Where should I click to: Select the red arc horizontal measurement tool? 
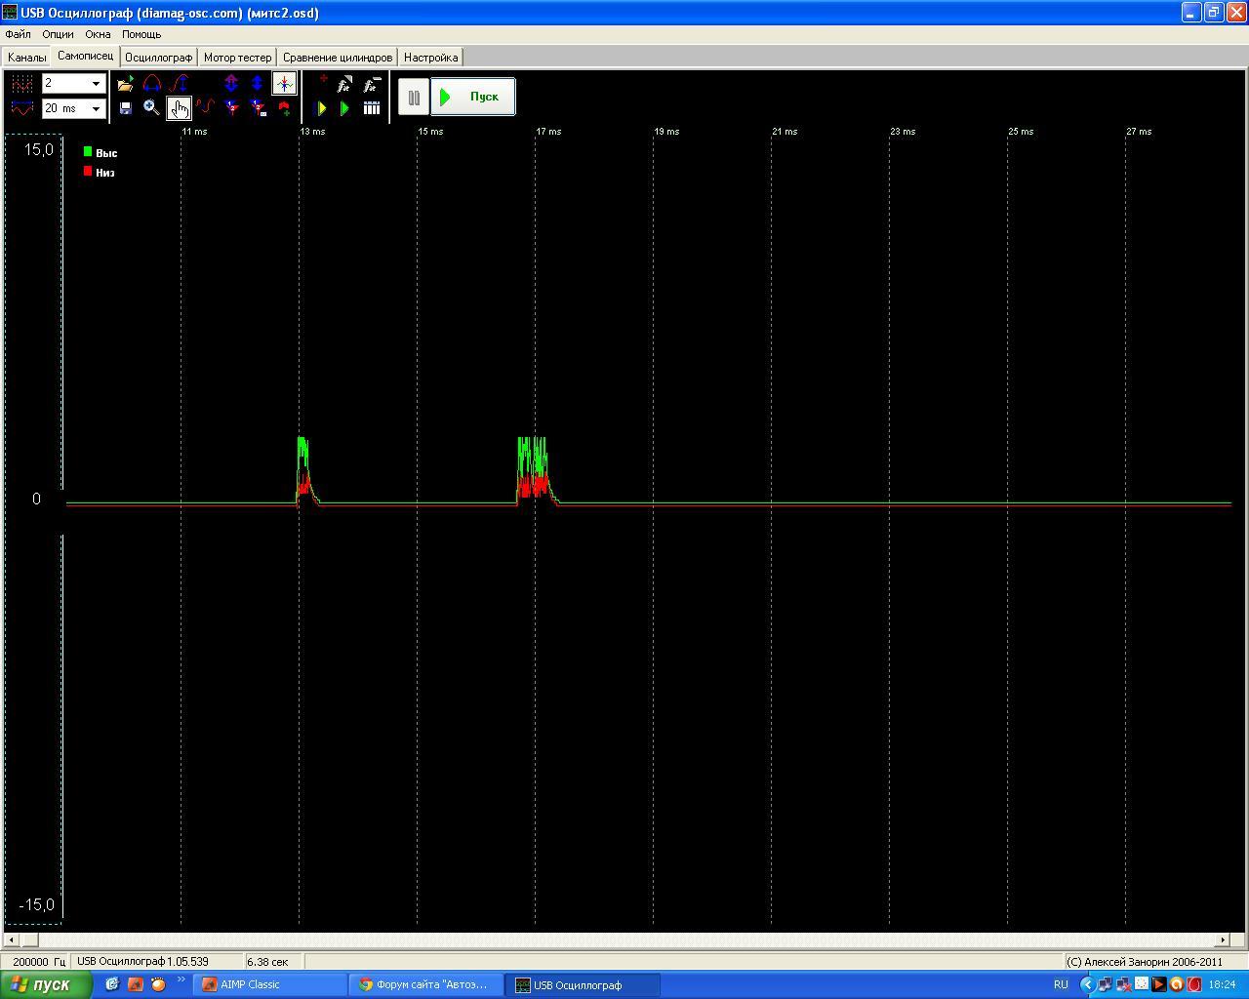click(152, 84)
